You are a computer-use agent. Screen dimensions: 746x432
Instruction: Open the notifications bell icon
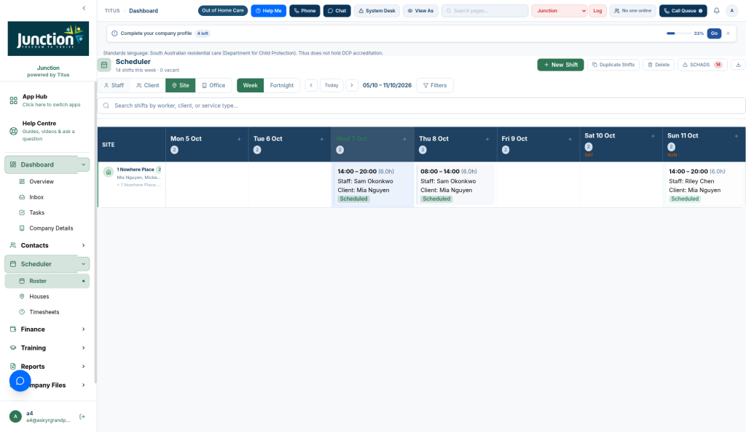click(x=716, y=10)
